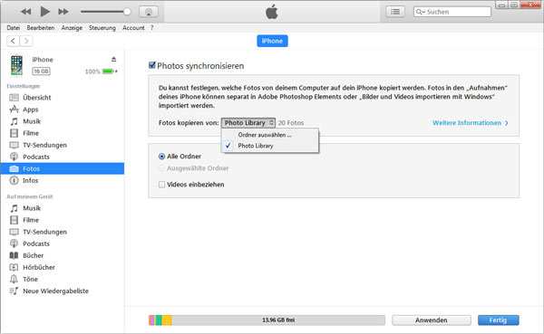Open the Photo Library source dropdown
This screenshot has height=334, width=544.
click(x=248, y=123)
